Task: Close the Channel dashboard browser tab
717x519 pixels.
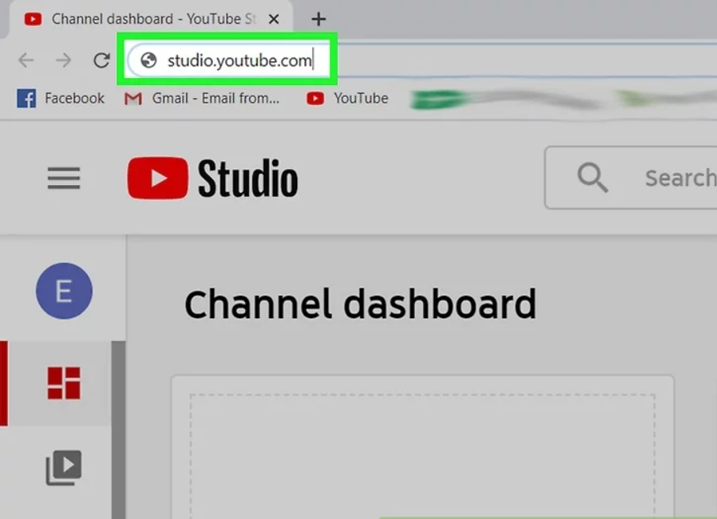Action: pyautogui.click(x=274, y=19)
